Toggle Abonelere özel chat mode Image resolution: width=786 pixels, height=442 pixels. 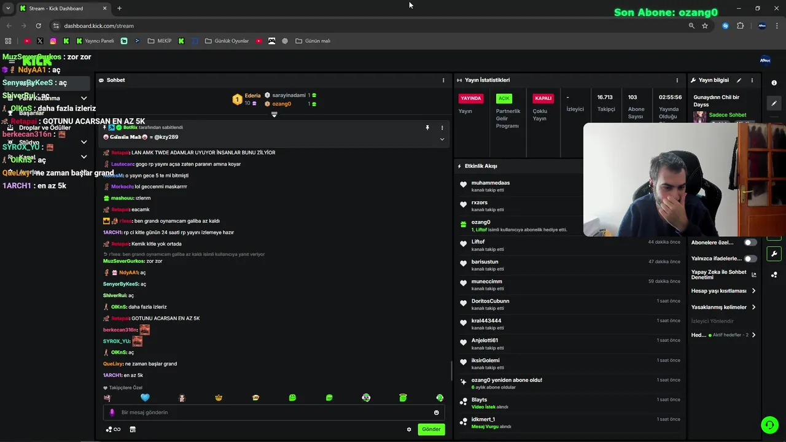coord(750,242)
